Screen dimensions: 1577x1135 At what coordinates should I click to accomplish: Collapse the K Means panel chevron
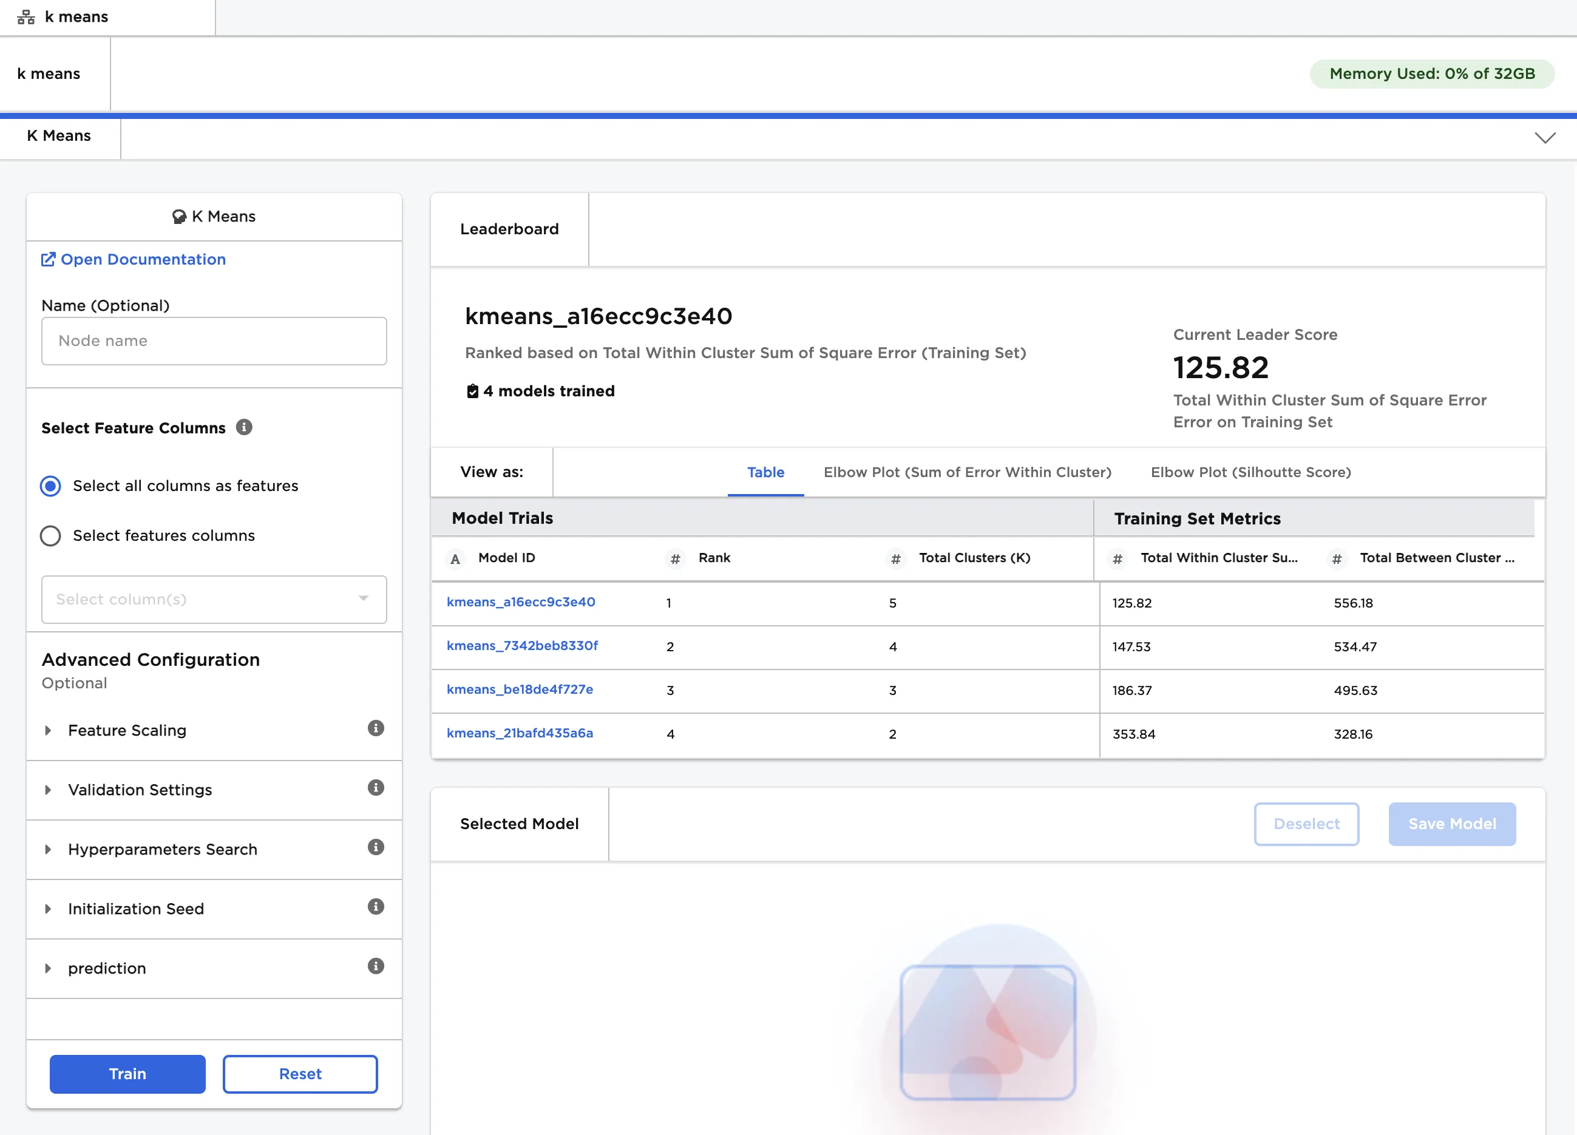point(1544,138)
